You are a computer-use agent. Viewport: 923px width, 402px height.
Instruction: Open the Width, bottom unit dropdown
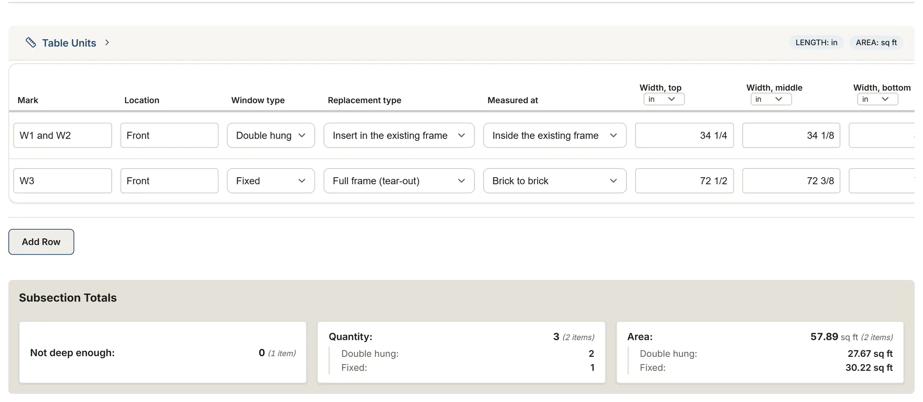pyautogui.click(x=877, y=99)
